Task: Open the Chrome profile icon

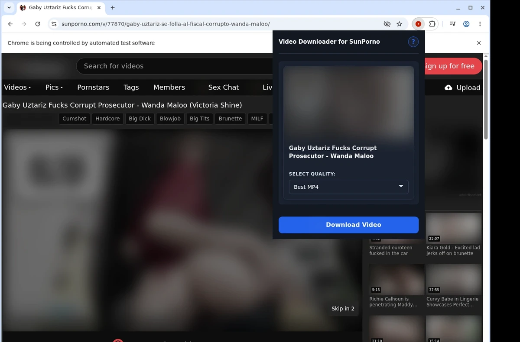Action: click(466, 24)
